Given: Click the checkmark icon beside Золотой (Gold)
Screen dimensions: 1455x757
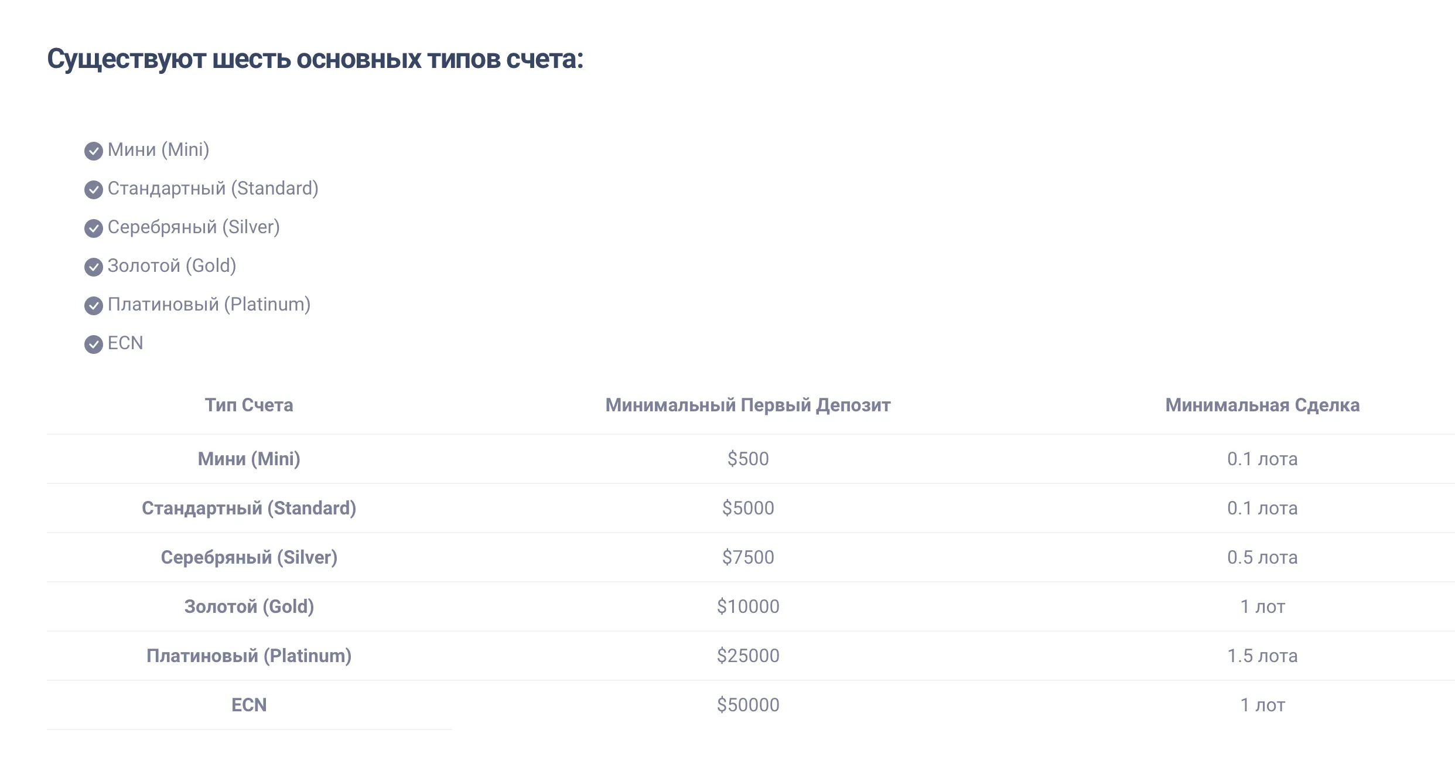Looking at the screenshot, I should (x=94, y=267).
